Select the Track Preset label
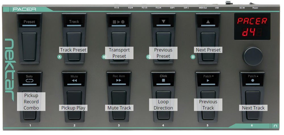 click(x=73, y=50)
